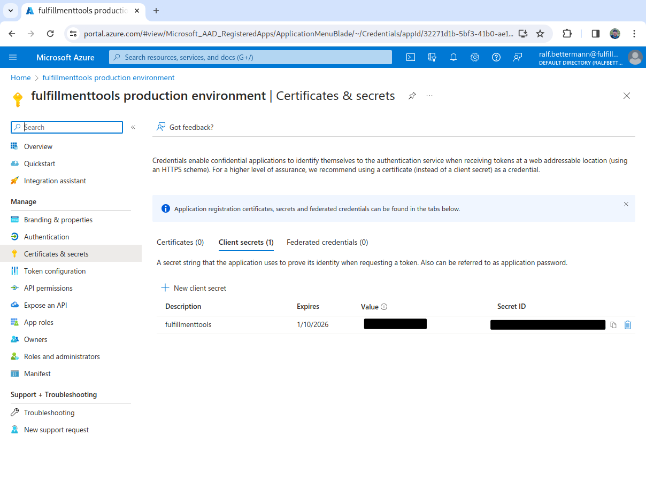The height and width of the screenshot is (482, 646).
Task: Toggle the browser side panel
Action: [x=595, y=33]
